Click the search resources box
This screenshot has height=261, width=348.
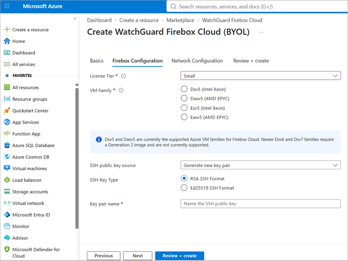coord(258,7)
